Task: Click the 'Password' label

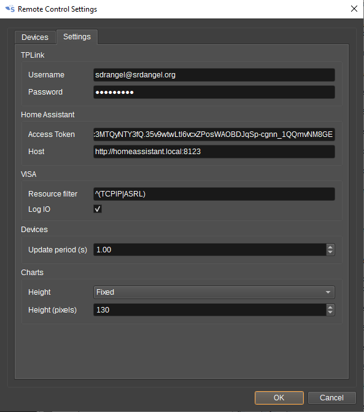Action: [45, 92]
